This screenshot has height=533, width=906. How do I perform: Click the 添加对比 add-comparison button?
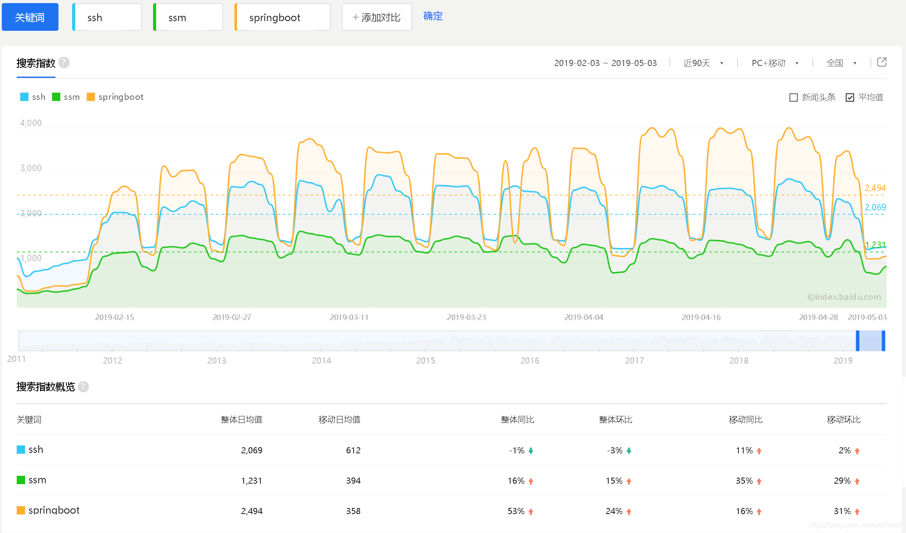[377, 17]
